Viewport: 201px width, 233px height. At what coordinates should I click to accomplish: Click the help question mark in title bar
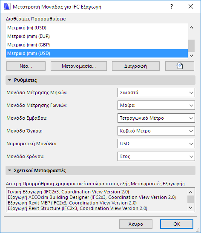tap(172, 6)
